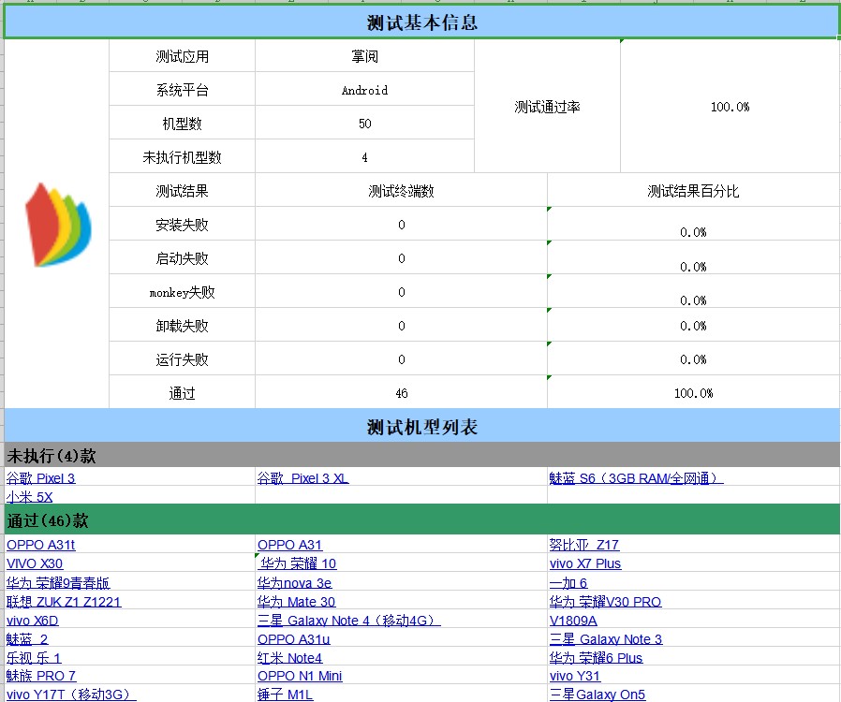Click the iReader 掌阅 app logo icon
Viewport: 841px width, 702px height.
[x=58, y=225]
